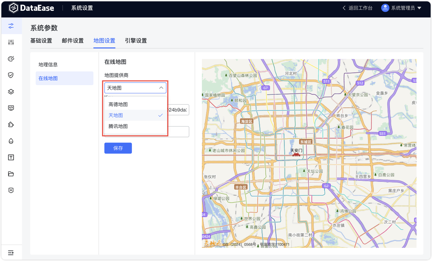Open the letter T font sidebar icon
This screenshot has width=432, height=261.
coord(11,158)
